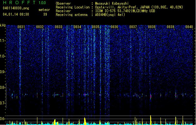
Task: Click the 0837 time marker
Action: coord(133,27)
